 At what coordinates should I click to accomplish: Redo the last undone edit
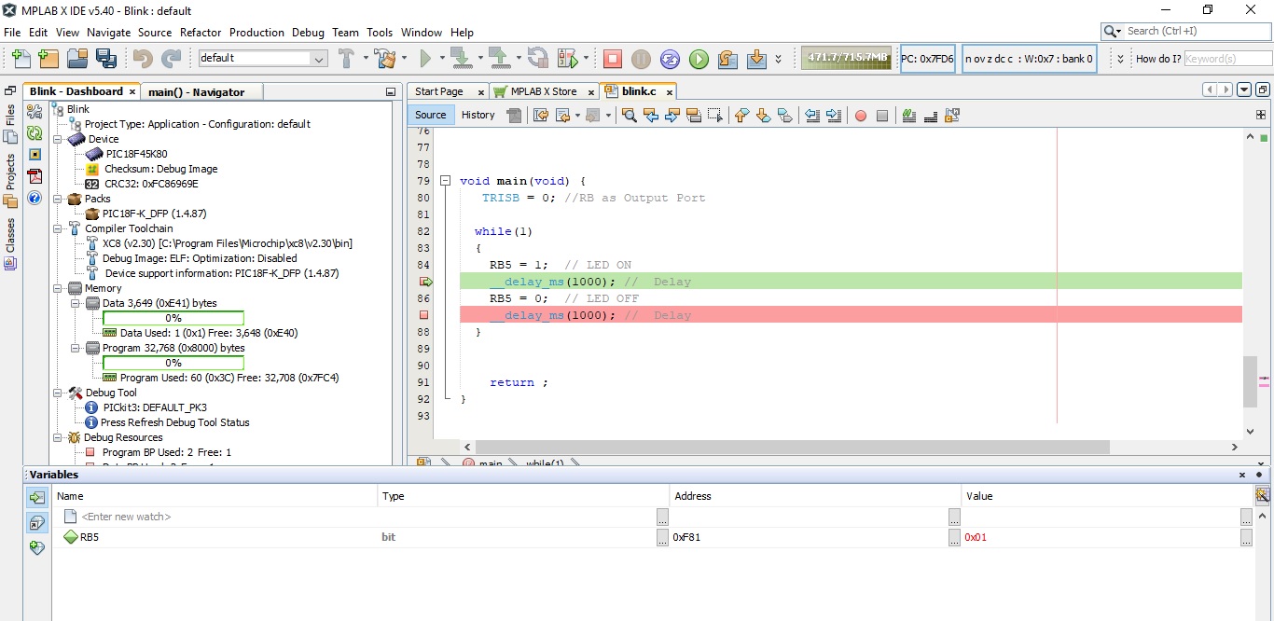(171, 59)
